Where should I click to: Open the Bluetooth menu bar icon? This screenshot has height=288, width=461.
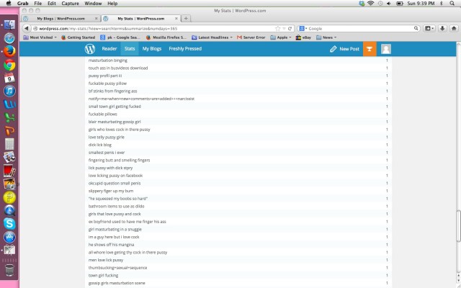click(442, 3)
